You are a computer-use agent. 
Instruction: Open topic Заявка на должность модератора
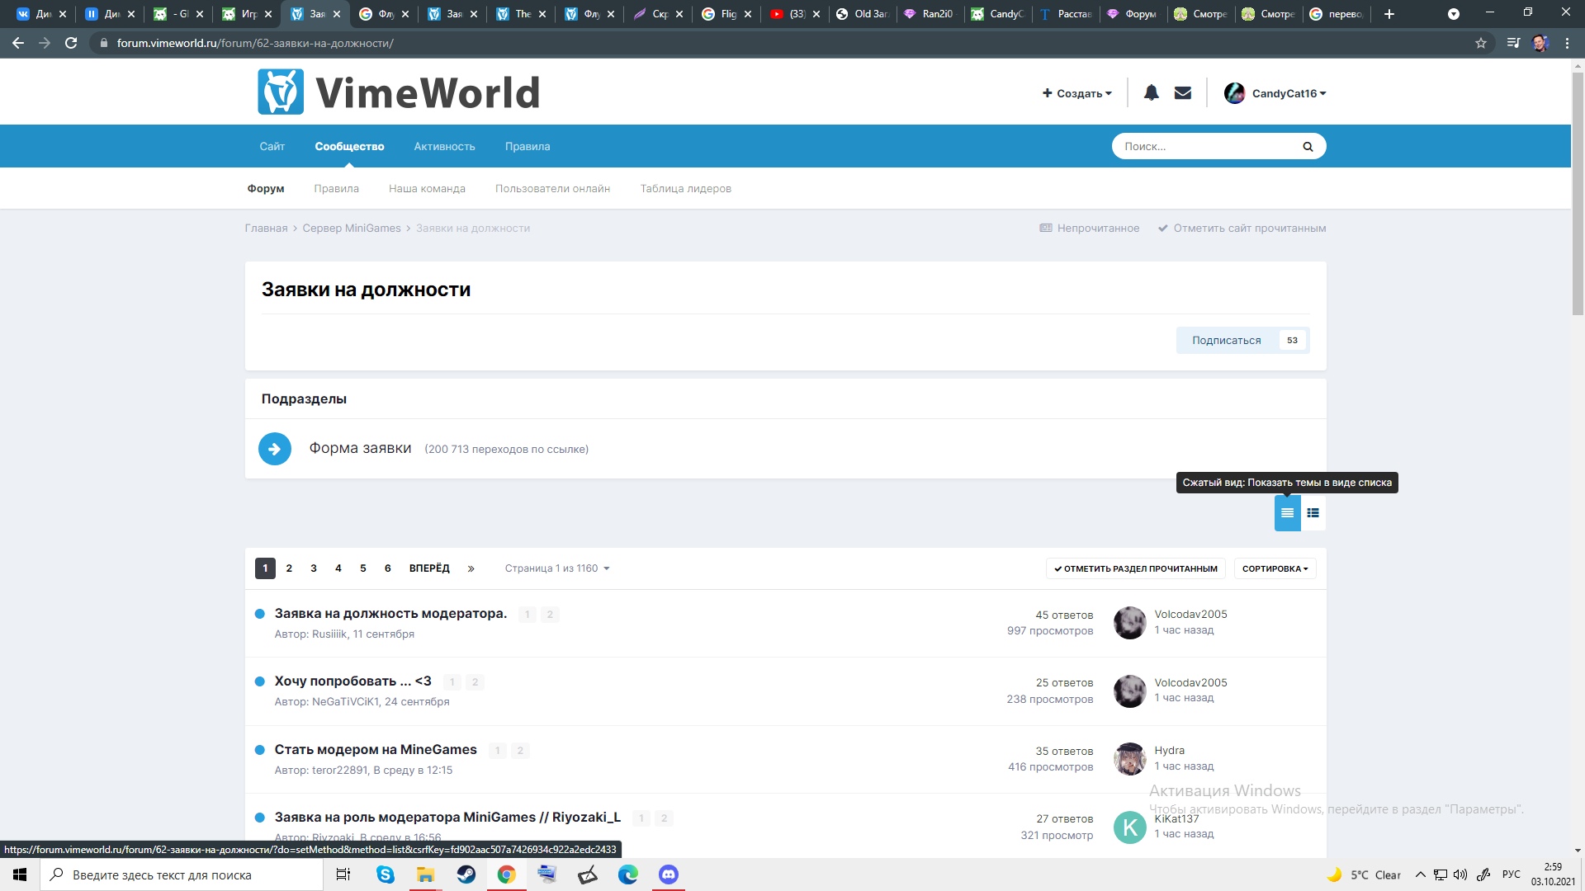390,614
